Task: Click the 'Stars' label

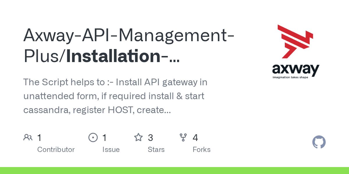Action: pos(156,150)
